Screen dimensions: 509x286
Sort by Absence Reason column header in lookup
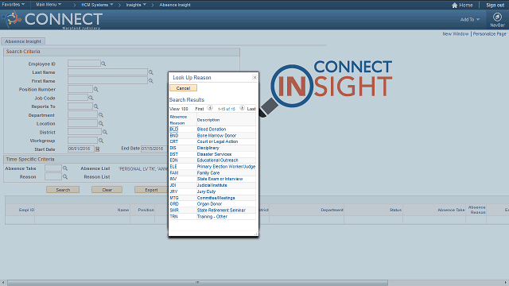pyautogui.click(x=178, y=120)
